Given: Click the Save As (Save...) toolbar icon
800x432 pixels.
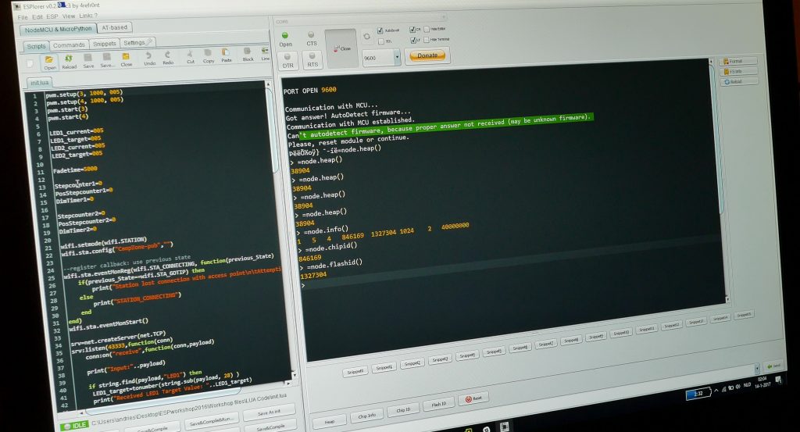Looking at the screenshot, I should coord(107,60).
